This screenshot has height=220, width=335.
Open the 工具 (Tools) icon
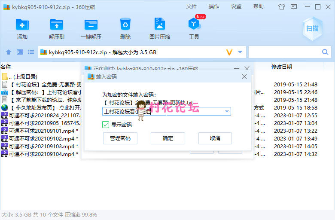[194, 24]
